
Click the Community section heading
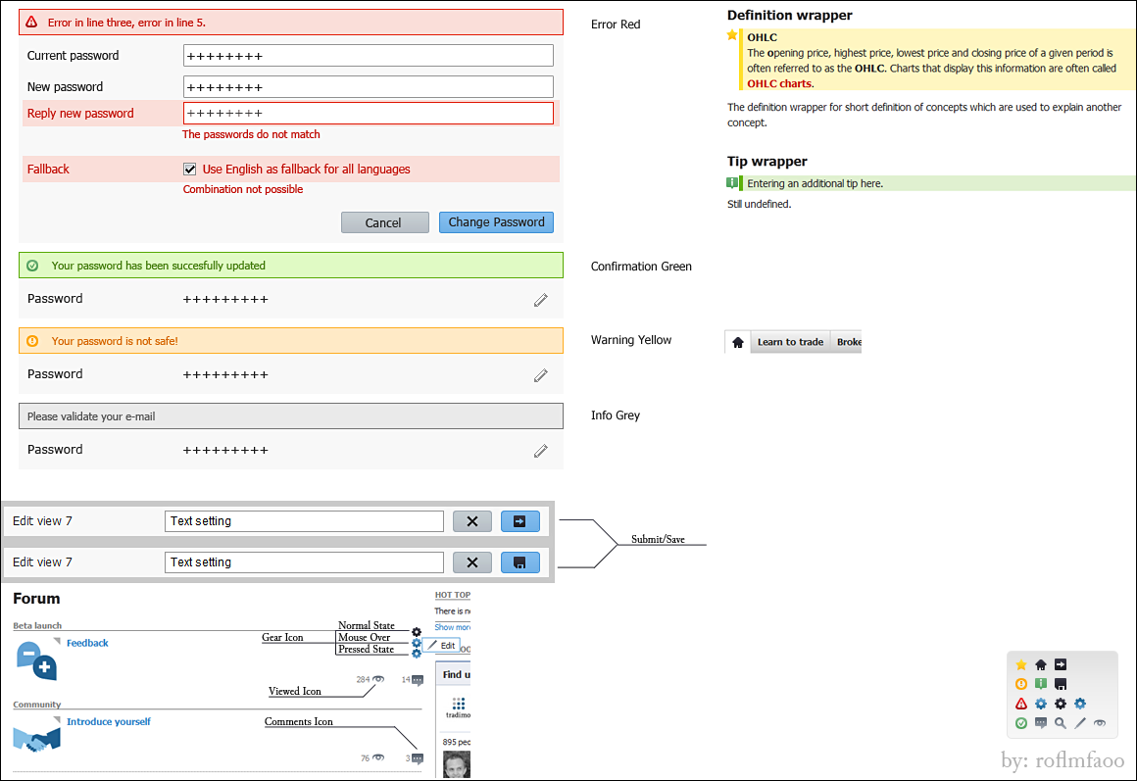pos(37,705)
